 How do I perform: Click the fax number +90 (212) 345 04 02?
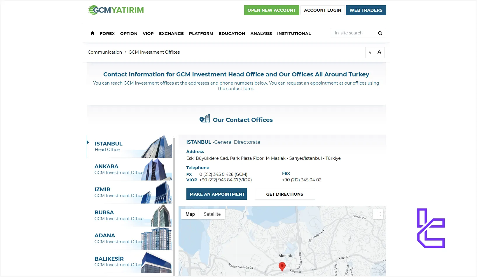click(x=302, y=180)
